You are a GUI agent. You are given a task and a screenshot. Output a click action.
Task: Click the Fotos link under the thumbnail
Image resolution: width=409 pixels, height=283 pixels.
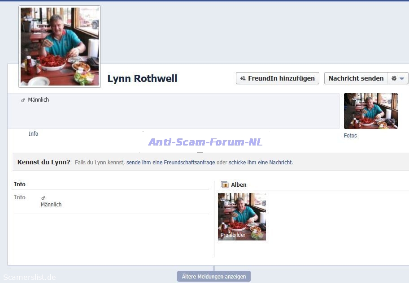coord(350,136)
